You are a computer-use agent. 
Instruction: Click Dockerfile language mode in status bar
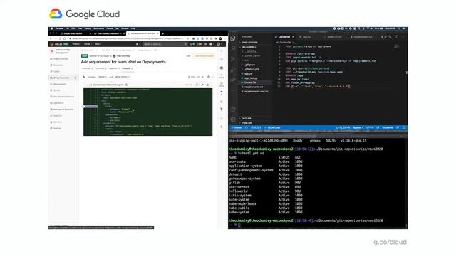point(388,127)
